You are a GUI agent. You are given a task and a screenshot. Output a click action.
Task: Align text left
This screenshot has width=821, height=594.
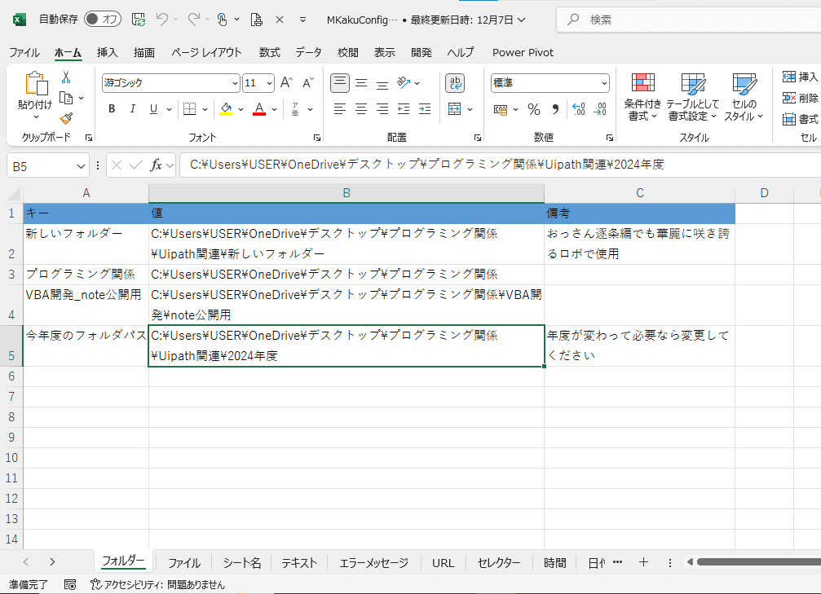pos(340,109)
